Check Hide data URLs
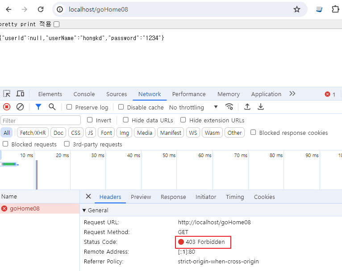Viewport: 342px width, 271px height. (x=125, y=120)
